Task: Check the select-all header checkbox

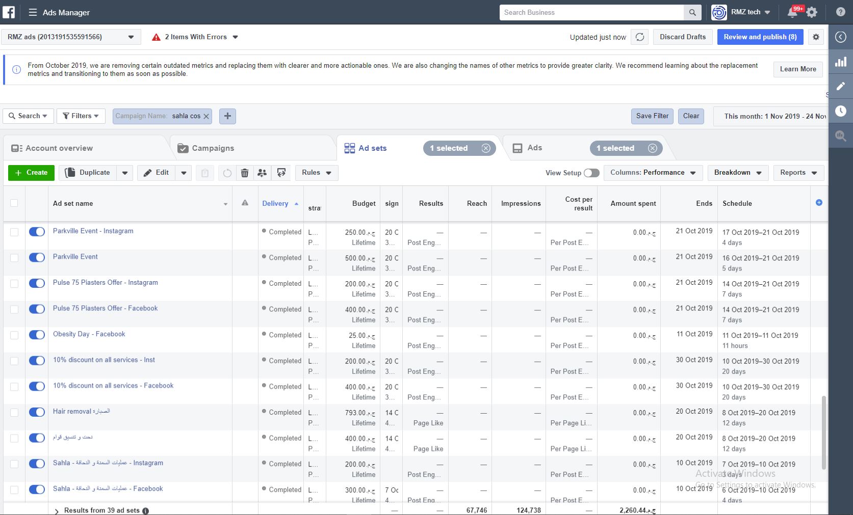Action: tap(14, 203)
